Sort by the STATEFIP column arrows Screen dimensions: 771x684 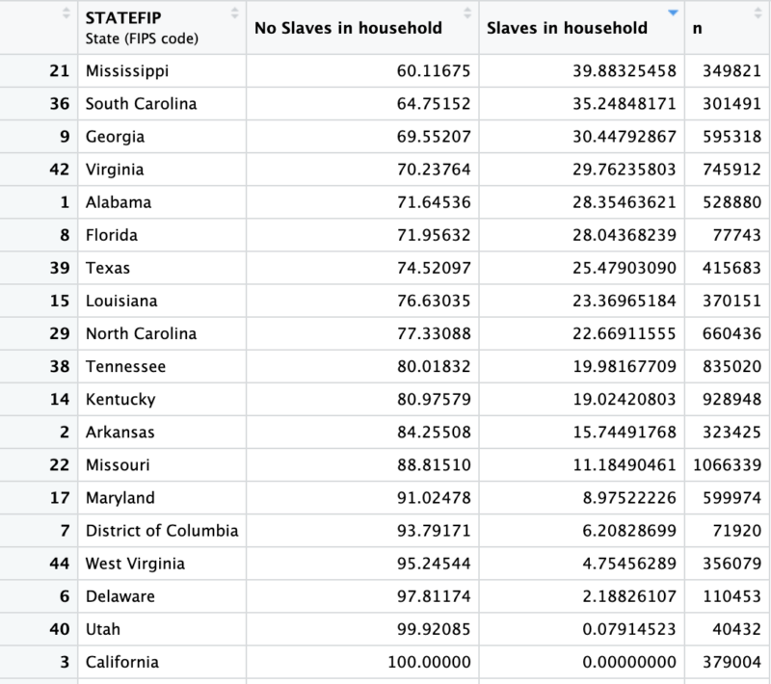point(234,13)
